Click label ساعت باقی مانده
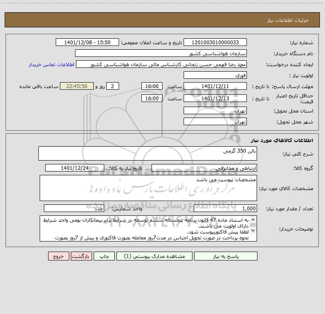Viewport: 325px width, 314px height. coord(39,86)
